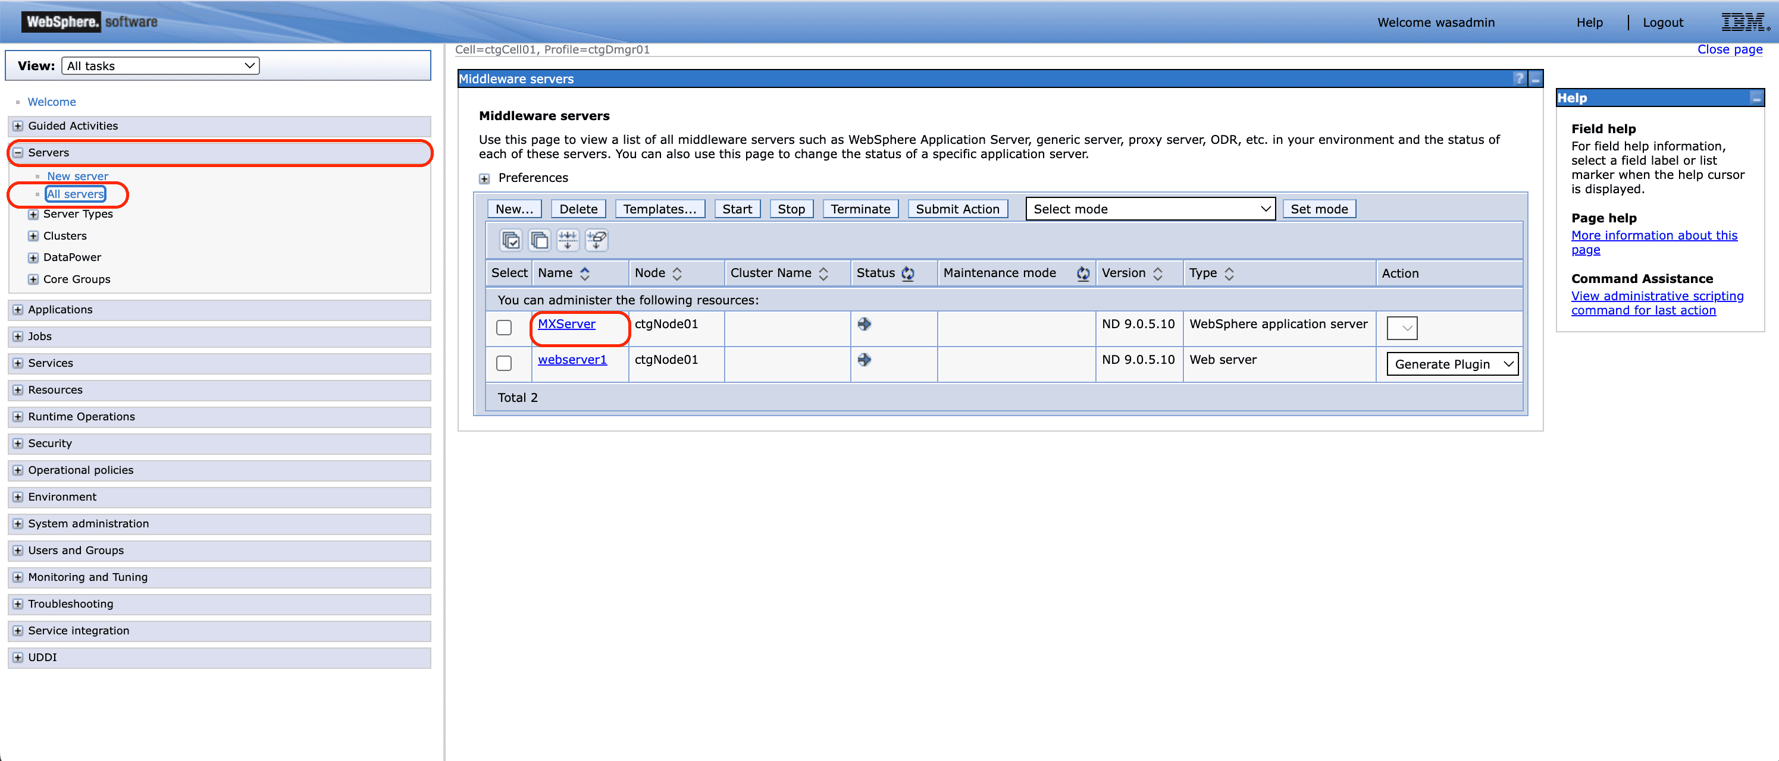Collapse the Servers navigation section
Screen dimensions: 1779x761
18,152
